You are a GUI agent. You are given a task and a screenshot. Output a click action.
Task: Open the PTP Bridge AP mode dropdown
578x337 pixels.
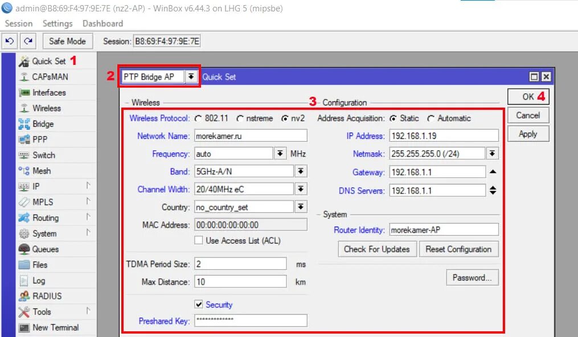point(191,77)
